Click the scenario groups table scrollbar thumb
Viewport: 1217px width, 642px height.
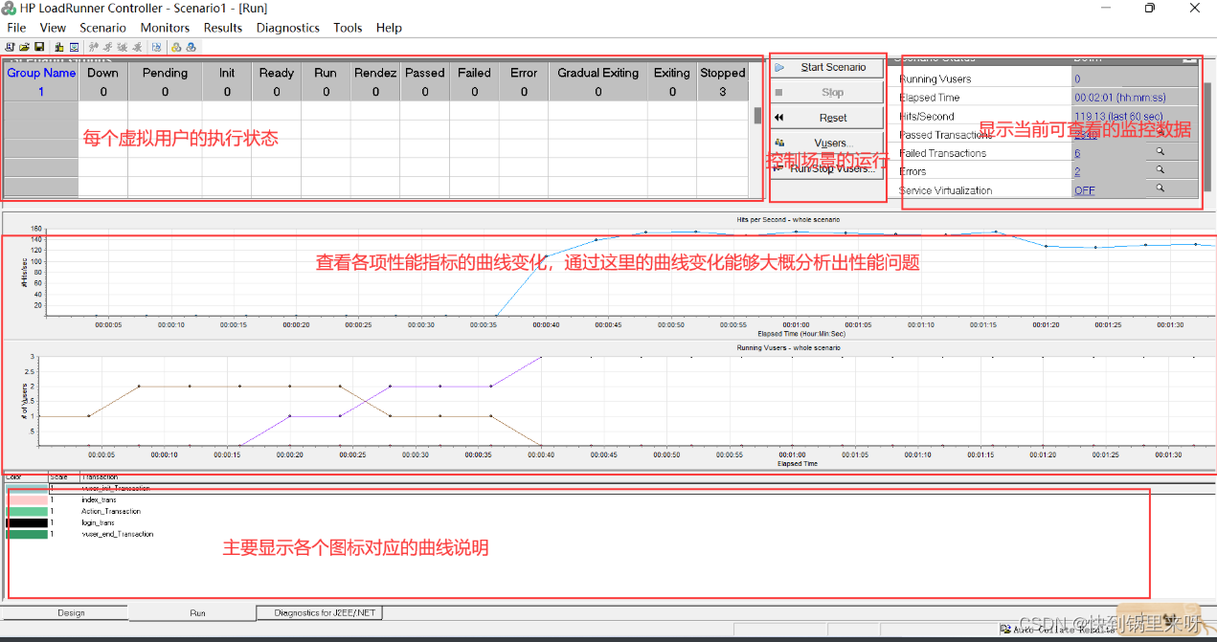point(757,116)
